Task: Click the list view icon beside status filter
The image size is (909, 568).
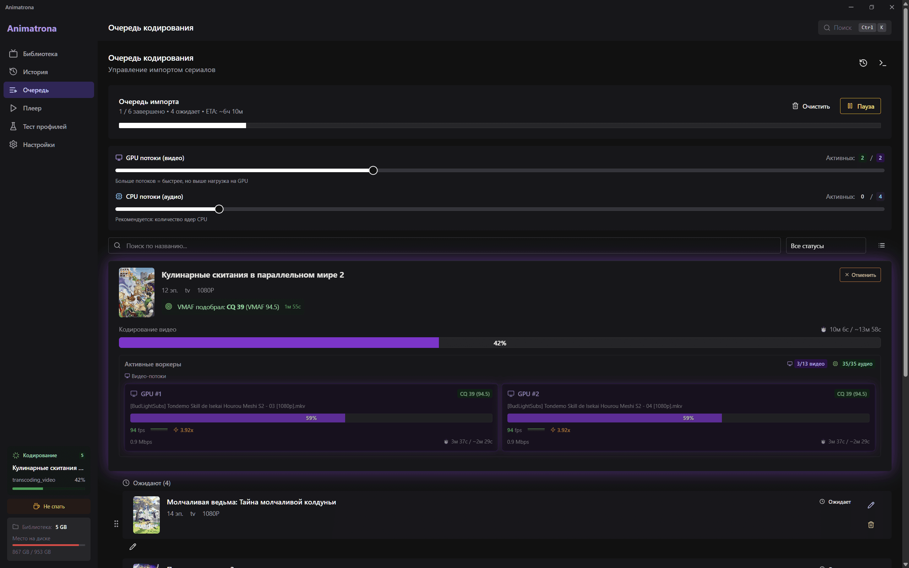Action: pyautogui.click(x=882, y=245)
